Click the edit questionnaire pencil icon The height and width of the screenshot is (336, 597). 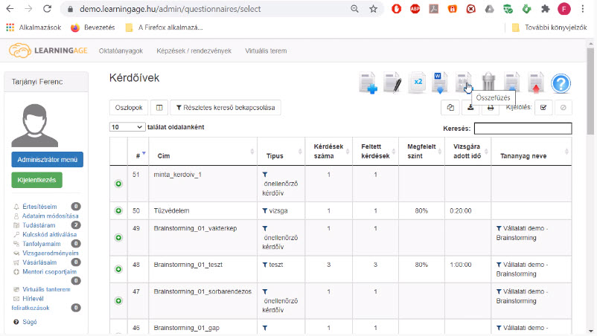[392, 83]
